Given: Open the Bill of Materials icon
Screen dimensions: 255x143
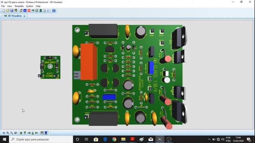Looking at the screenshot, I should (41, 11).
